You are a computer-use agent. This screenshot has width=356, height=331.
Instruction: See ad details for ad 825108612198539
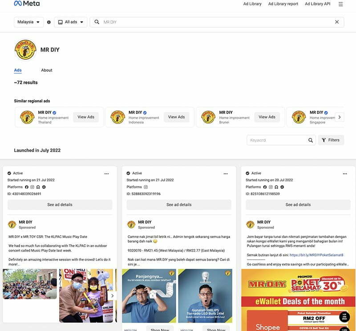pos(298,204)
